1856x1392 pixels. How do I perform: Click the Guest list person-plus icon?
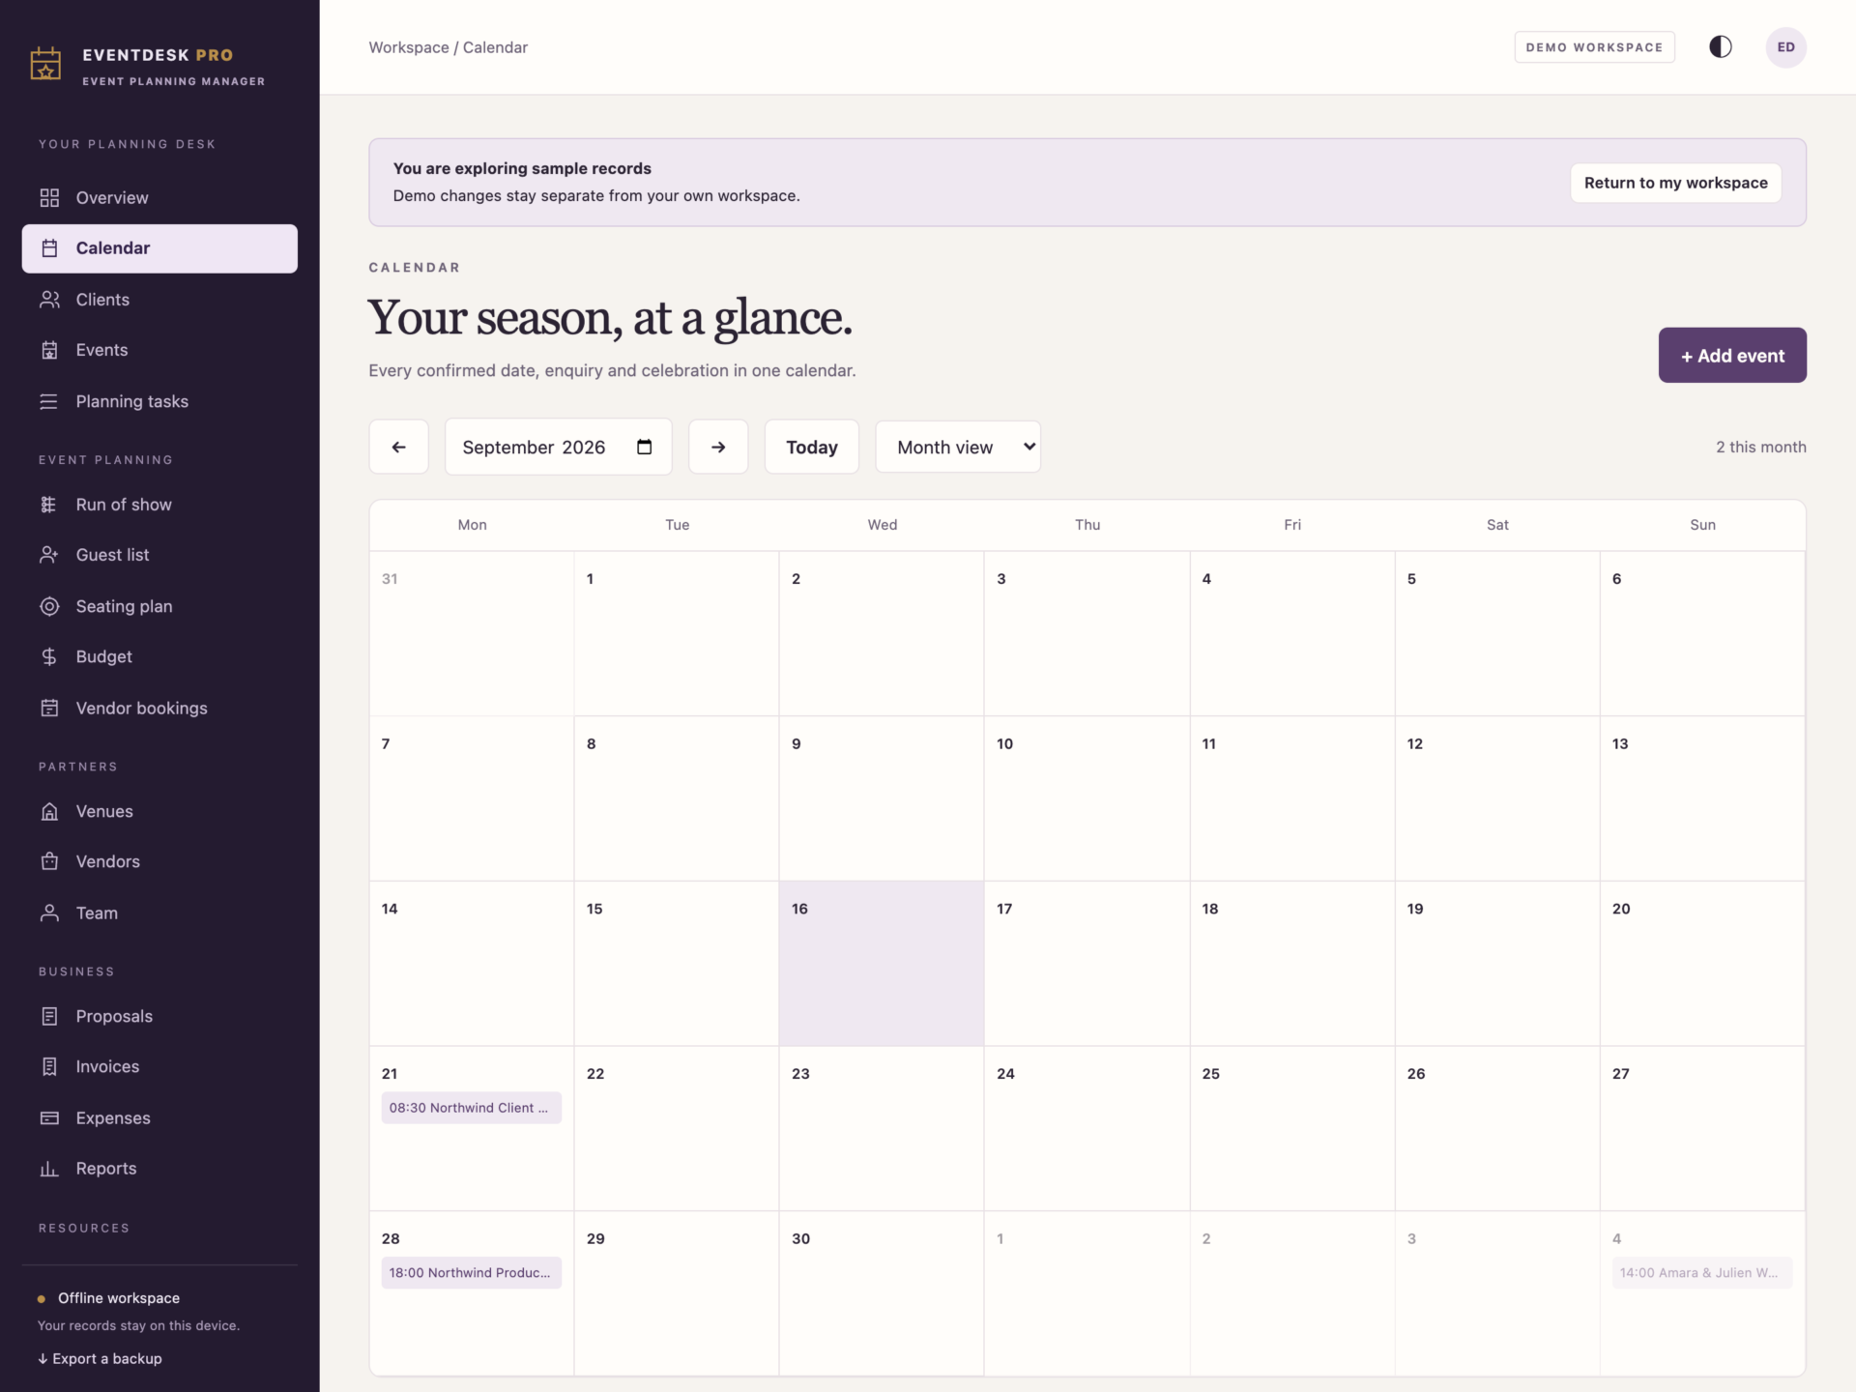pos(49,555)
